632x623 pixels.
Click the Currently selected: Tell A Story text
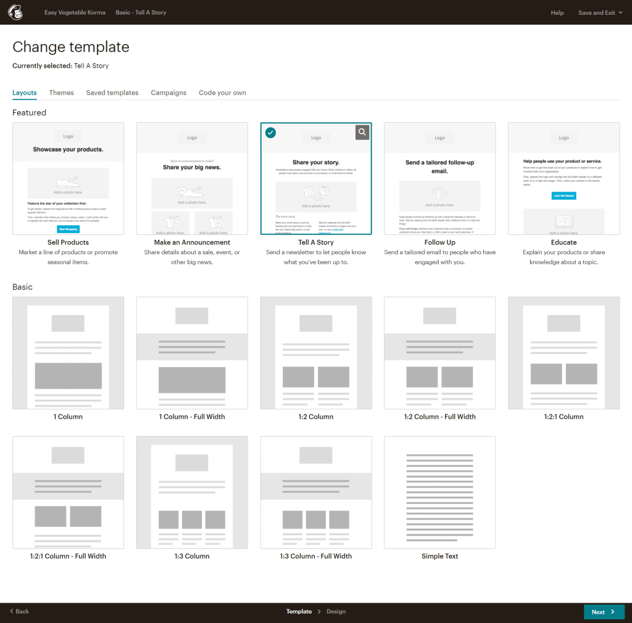[x=60, y=65]
